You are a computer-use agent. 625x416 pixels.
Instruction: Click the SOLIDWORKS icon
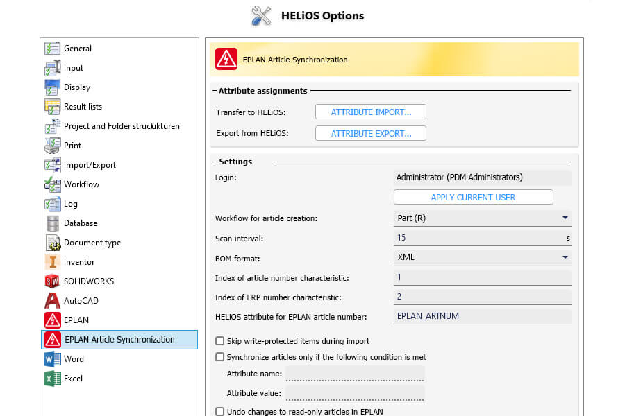pyautogui.click(x=52, y=281)
